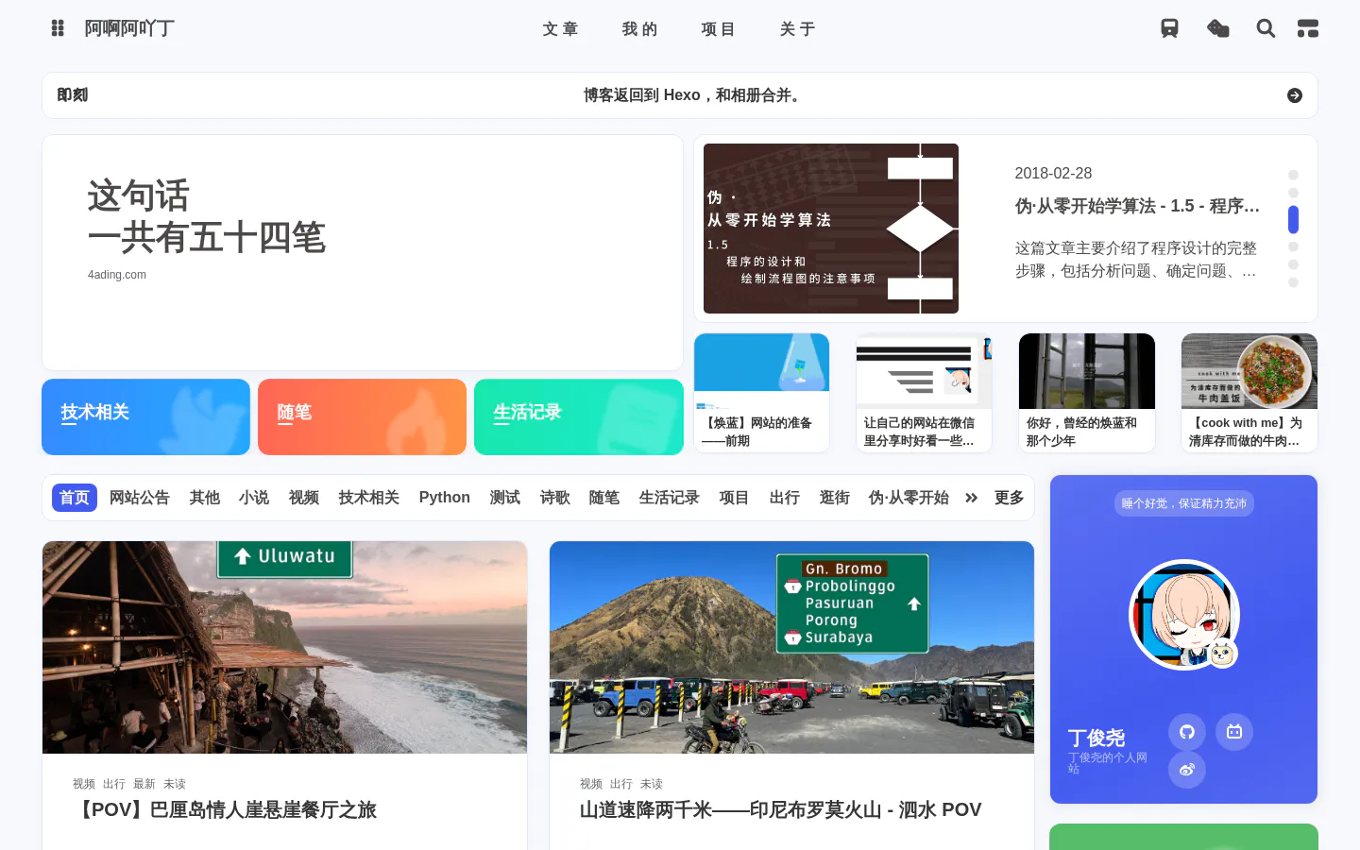
Task: Open the 生活记录 green category card
Action: pyautogui.click(x=579, y=416)
